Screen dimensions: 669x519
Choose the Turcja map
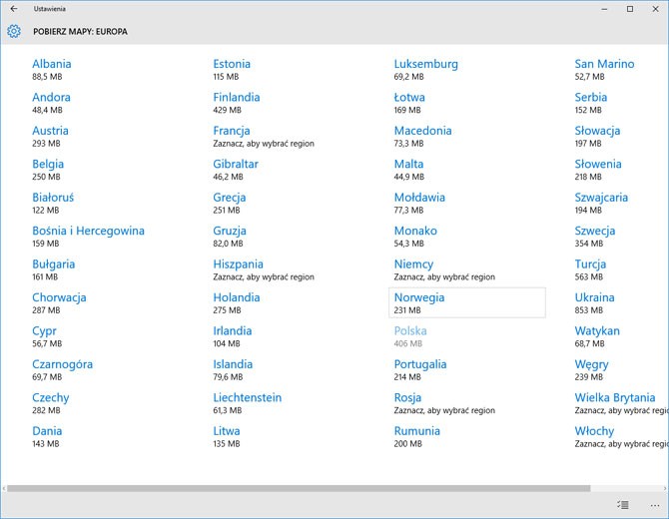pyautogui.click(x=590, y=269)
